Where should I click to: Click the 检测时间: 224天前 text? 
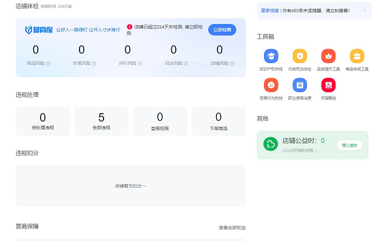[x=56, y=7]
